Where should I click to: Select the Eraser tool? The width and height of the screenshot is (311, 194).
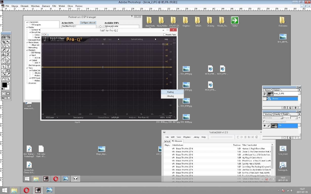4,58
